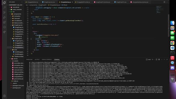Open the Explorer view in activity bar

click(x=4, y=2)
